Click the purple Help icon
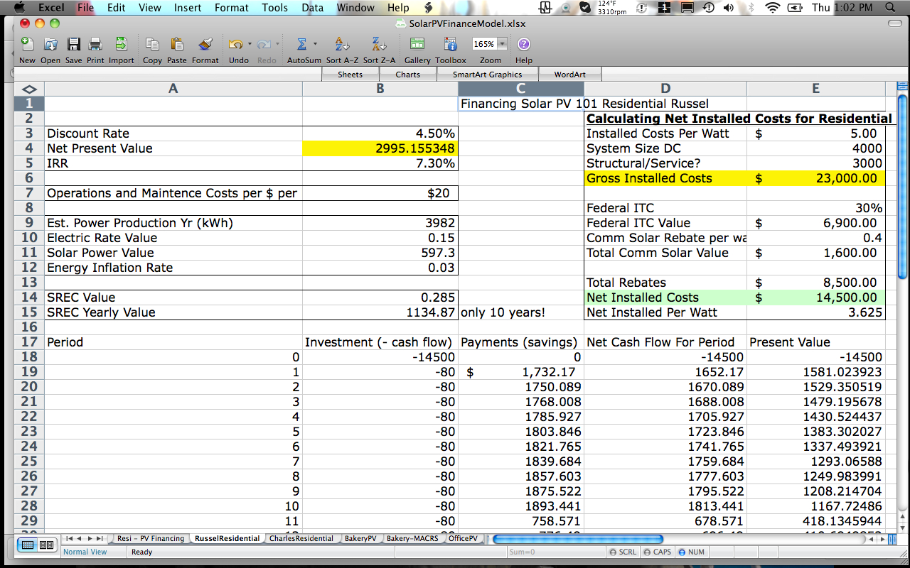The image size is (910, 568). (524, 45)
